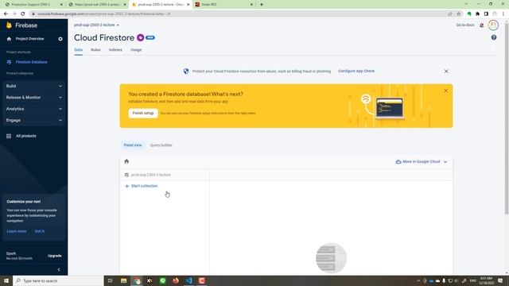The height and width of the screenshot is (286, 509).
Task: Select the Panel view tab
Action: (133, 145)
